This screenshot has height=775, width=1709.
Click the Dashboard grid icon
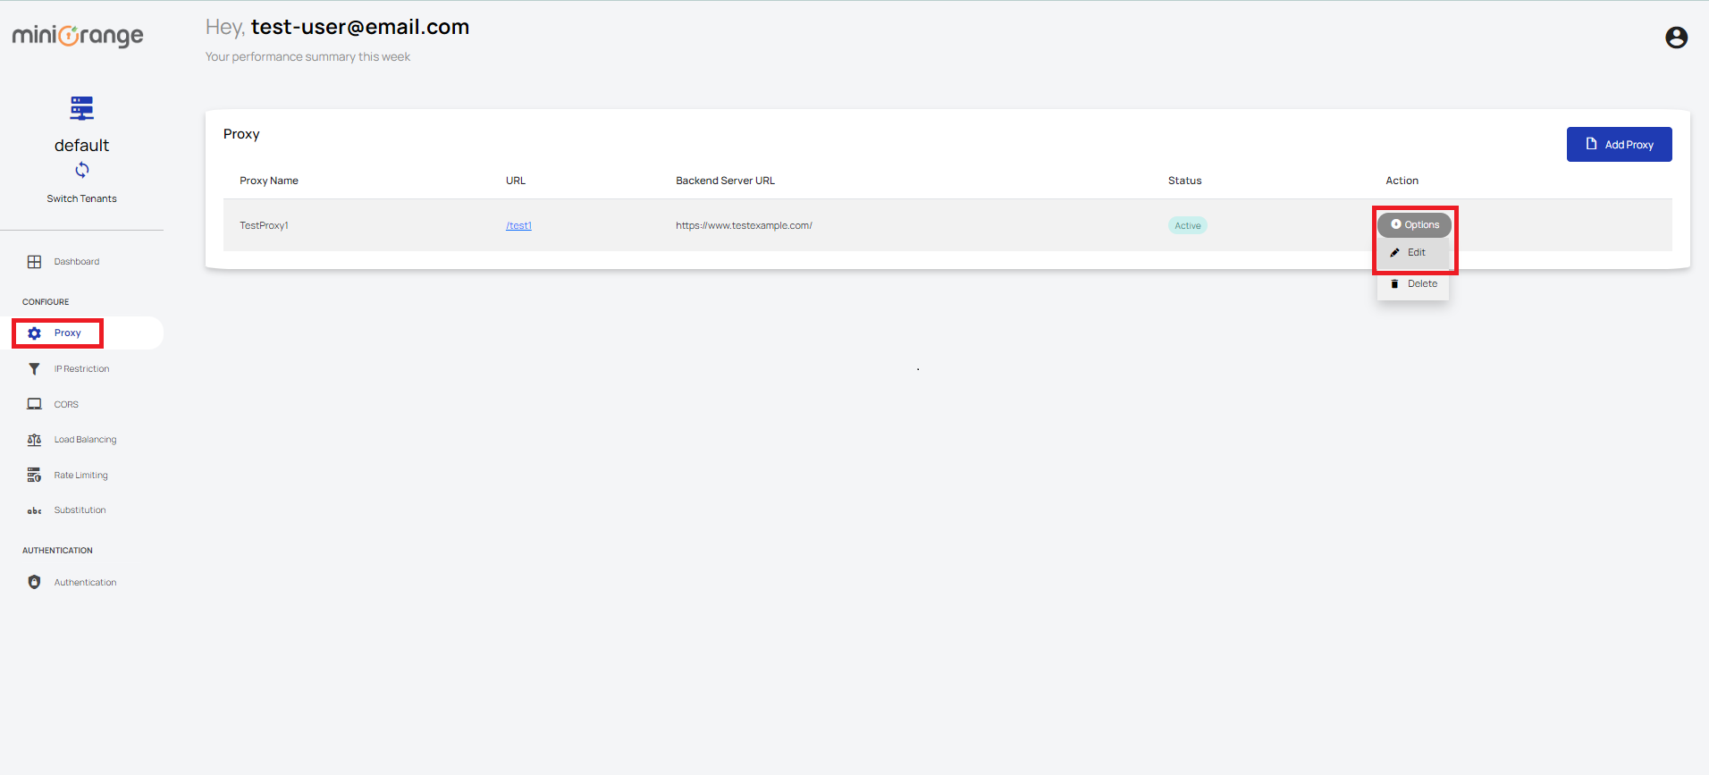[34, 262]
